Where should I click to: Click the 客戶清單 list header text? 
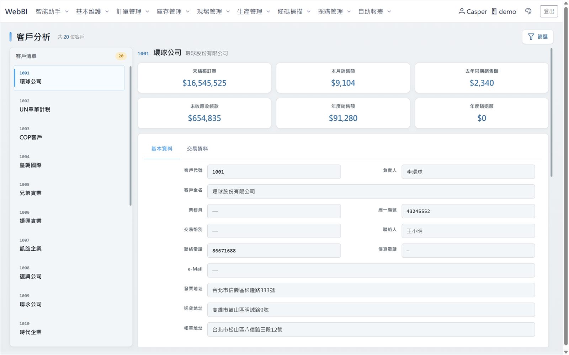point(26,56)
